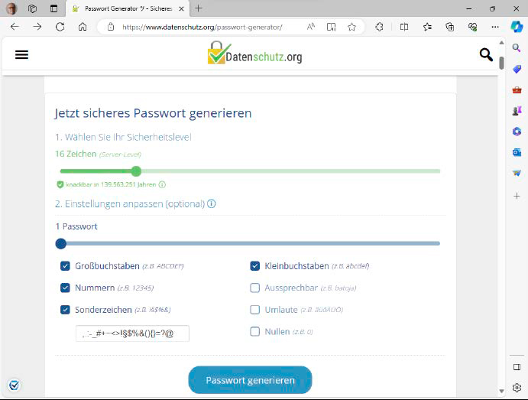Click the blue checkmark badge at bottom left
The height and width of the screenshot is (400, 528).
(15, 385)
